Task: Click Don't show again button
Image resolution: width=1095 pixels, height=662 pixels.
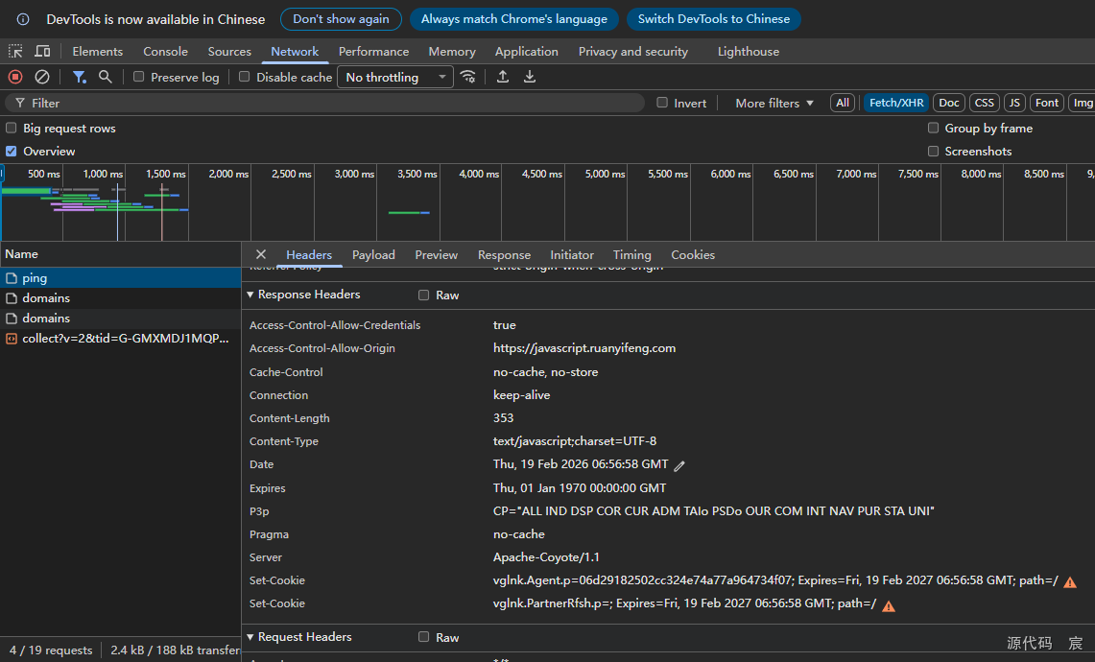Action: point(341,19)
